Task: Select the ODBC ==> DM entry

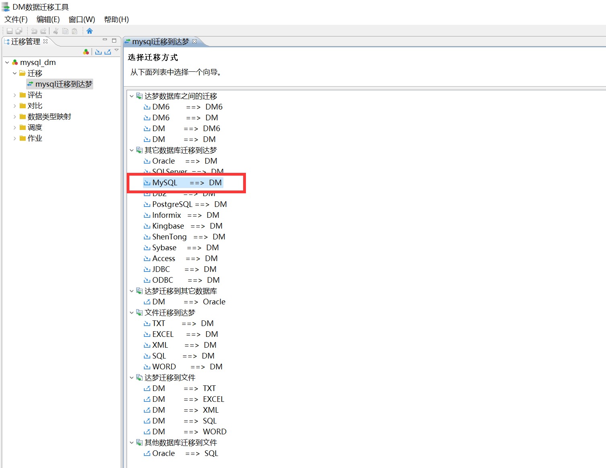Action: pos(186,280)
